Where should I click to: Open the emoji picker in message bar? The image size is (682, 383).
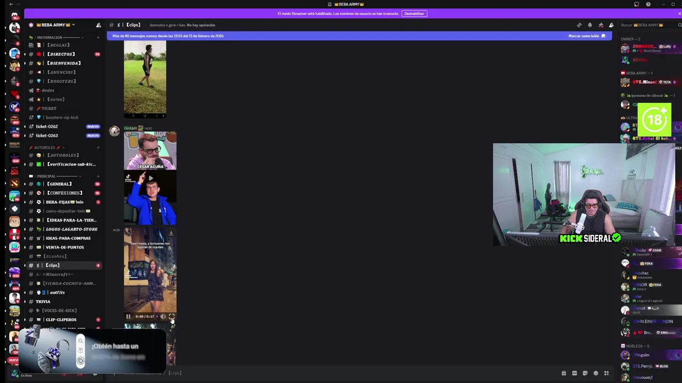(596, 373)
